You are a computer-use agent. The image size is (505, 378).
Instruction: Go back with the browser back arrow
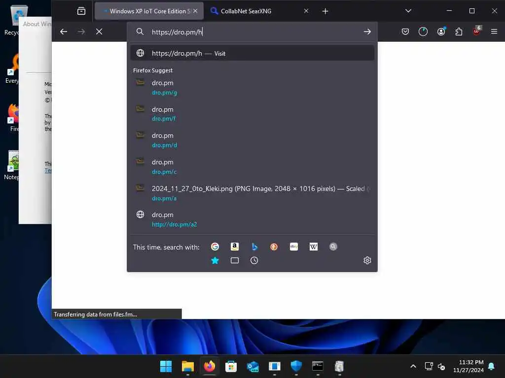tap(64, 31)
